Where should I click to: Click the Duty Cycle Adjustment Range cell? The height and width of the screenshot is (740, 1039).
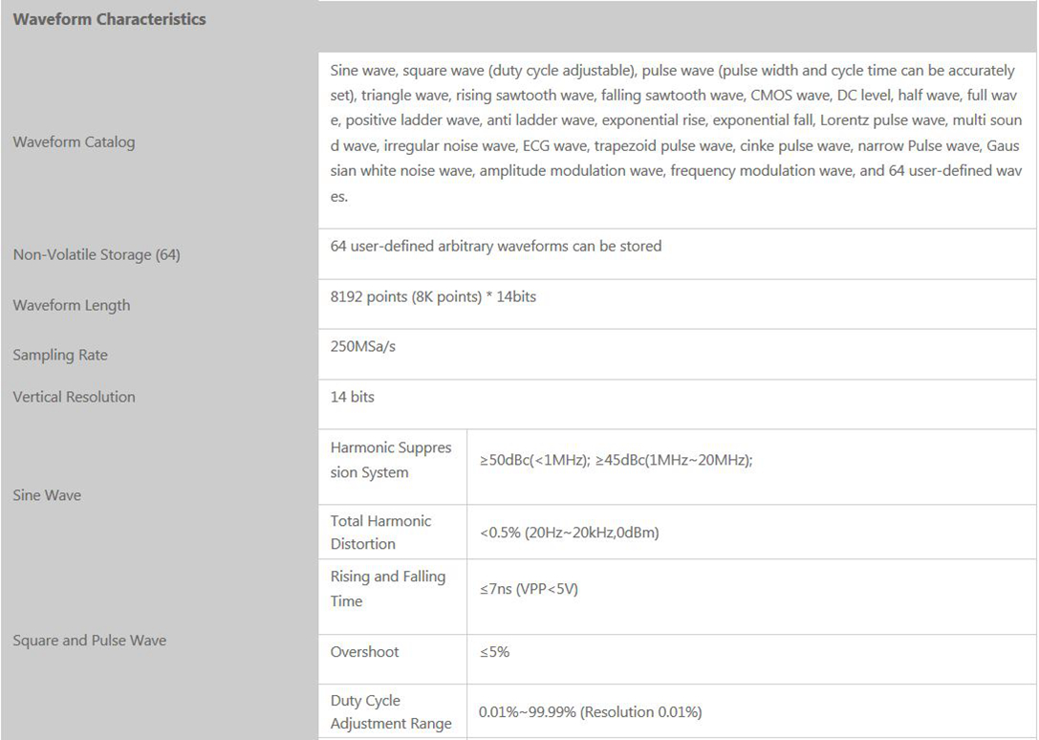pyautogui.click(x=391, y=712)
